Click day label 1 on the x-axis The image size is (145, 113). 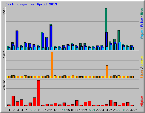pyautogui.click(x=9, y=110)
